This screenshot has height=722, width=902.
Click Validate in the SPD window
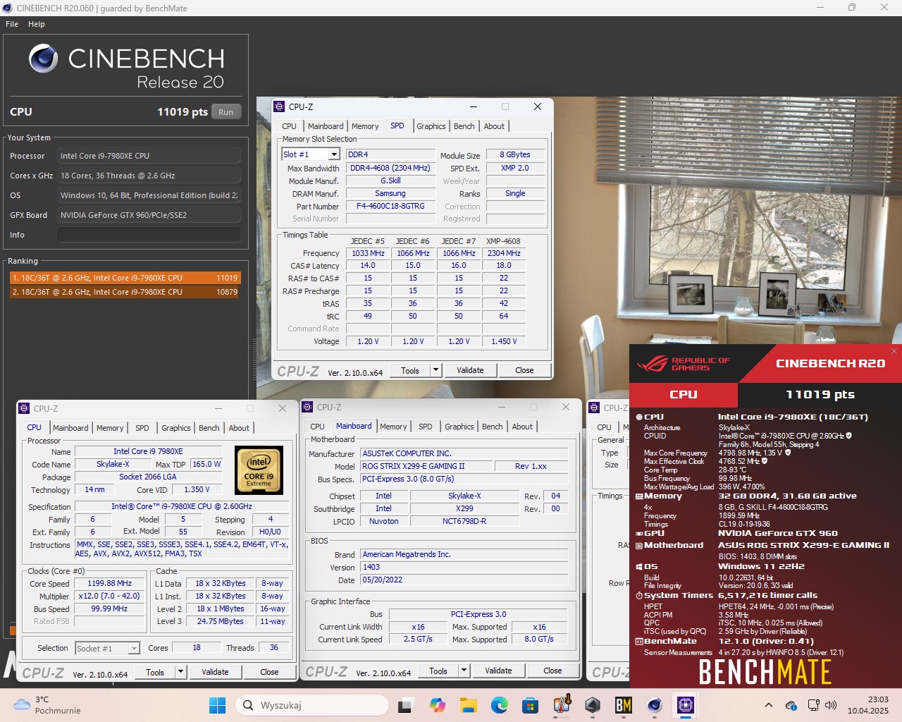[470, 370]
